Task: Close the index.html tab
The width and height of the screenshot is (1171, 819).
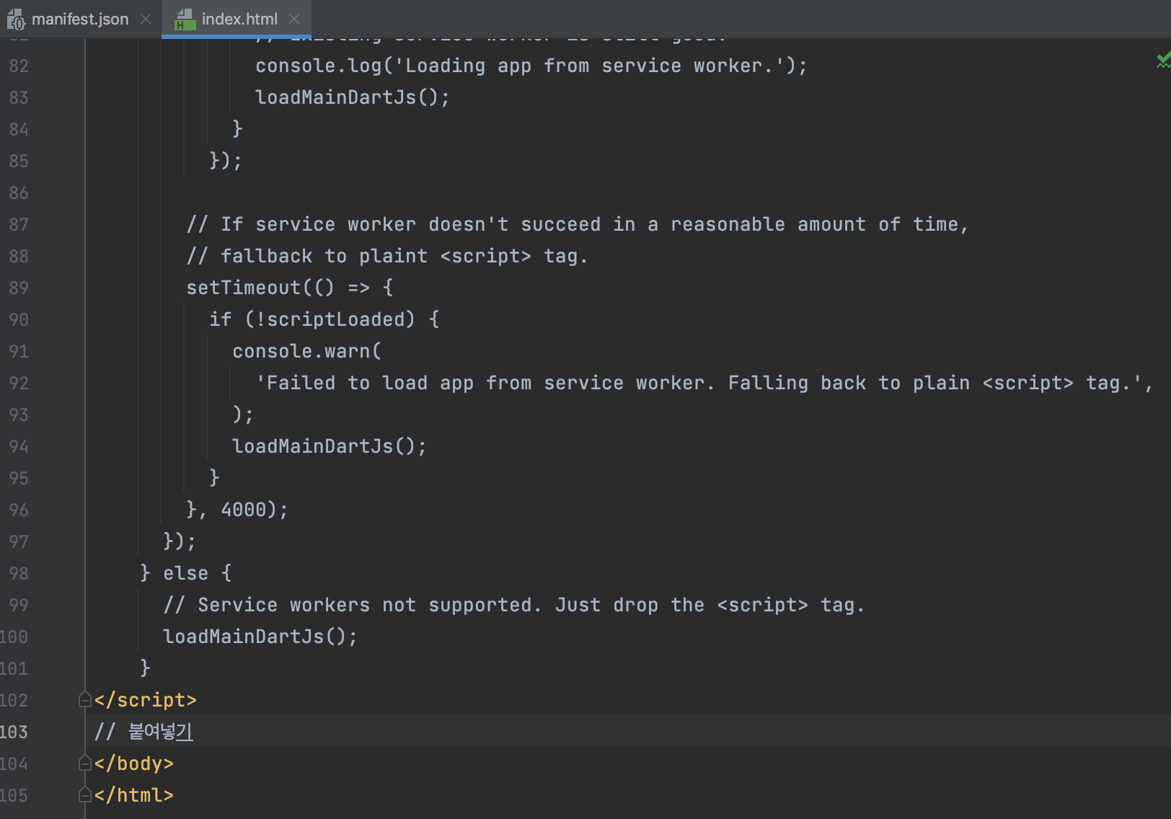Action: [294, 19]
